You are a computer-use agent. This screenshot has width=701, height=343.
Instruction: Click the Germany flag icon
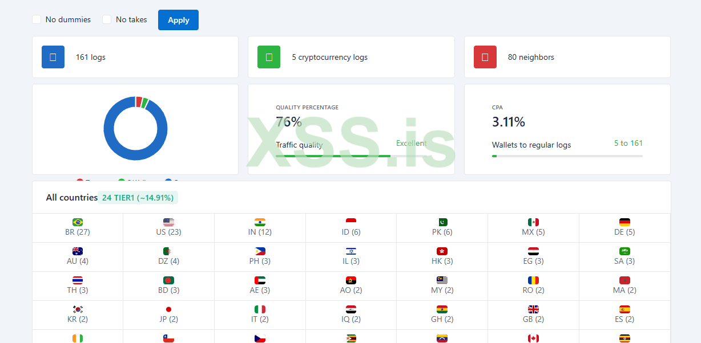pos(625,222)
